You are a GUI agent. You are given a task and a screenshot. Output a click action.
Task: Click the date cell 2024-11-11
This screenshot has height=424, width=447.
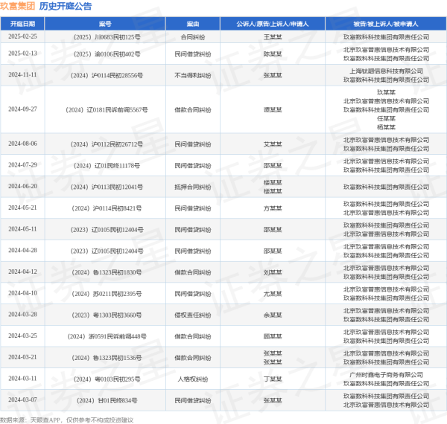22,75
